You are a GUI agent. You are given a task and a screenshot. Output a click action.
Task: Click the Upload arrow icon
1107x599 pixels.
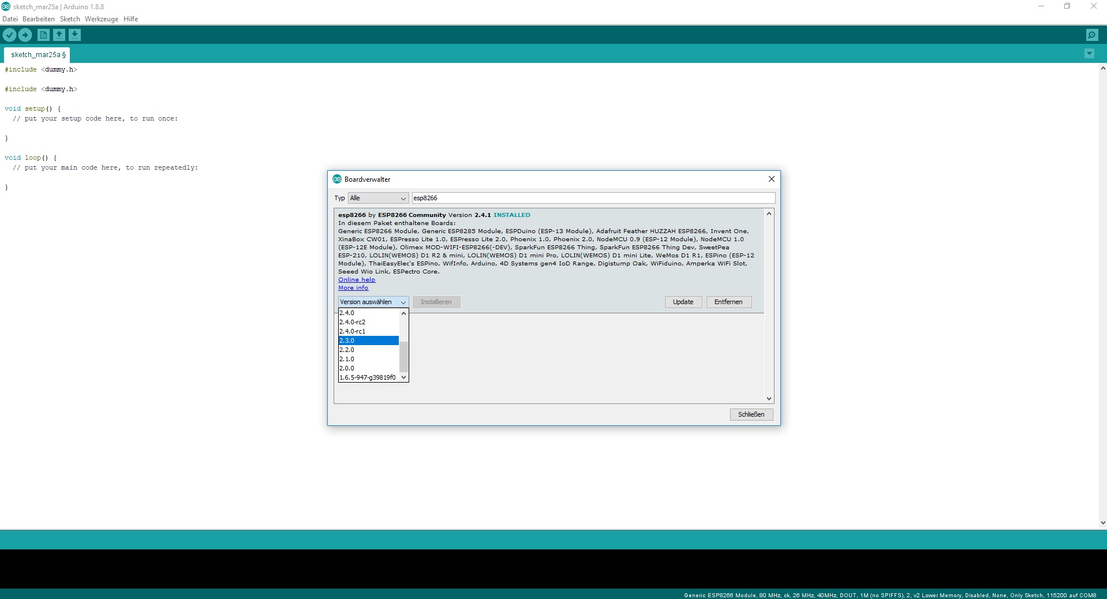(x=25, y=35)
